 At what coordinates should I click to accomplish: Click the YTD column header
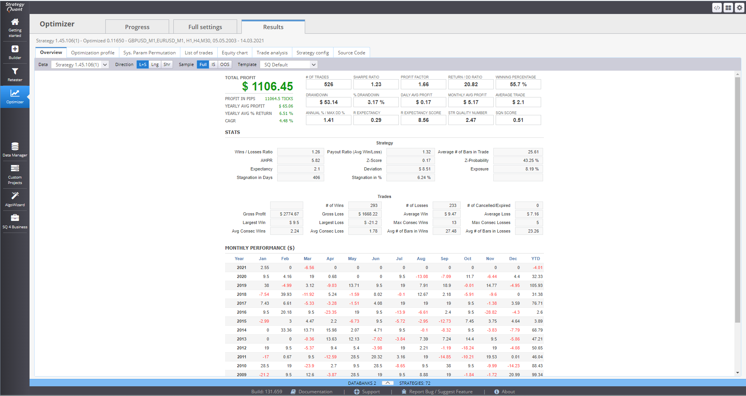[536, 259]
